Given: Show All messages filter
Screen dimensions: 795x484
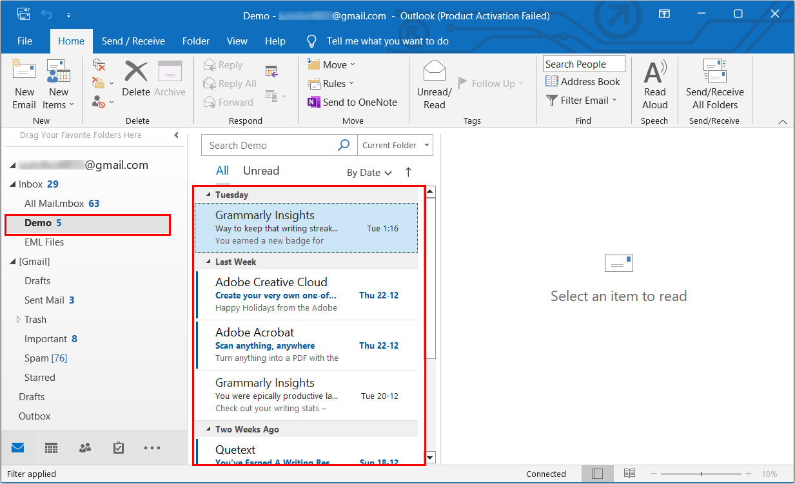Looking at the screenshot, I should [222, 171].
